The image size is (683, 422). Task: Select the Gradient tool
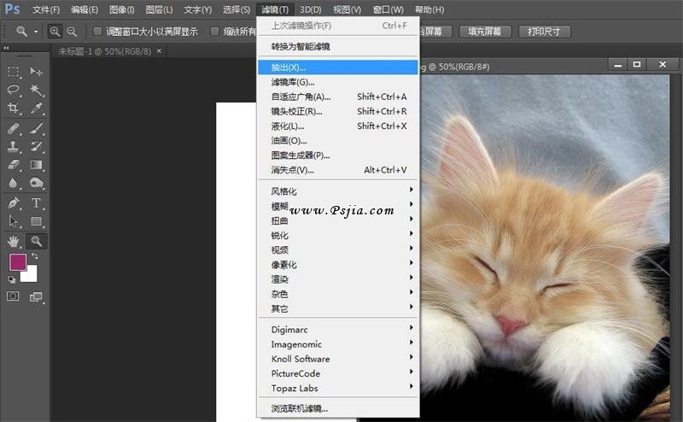point(36,165)
